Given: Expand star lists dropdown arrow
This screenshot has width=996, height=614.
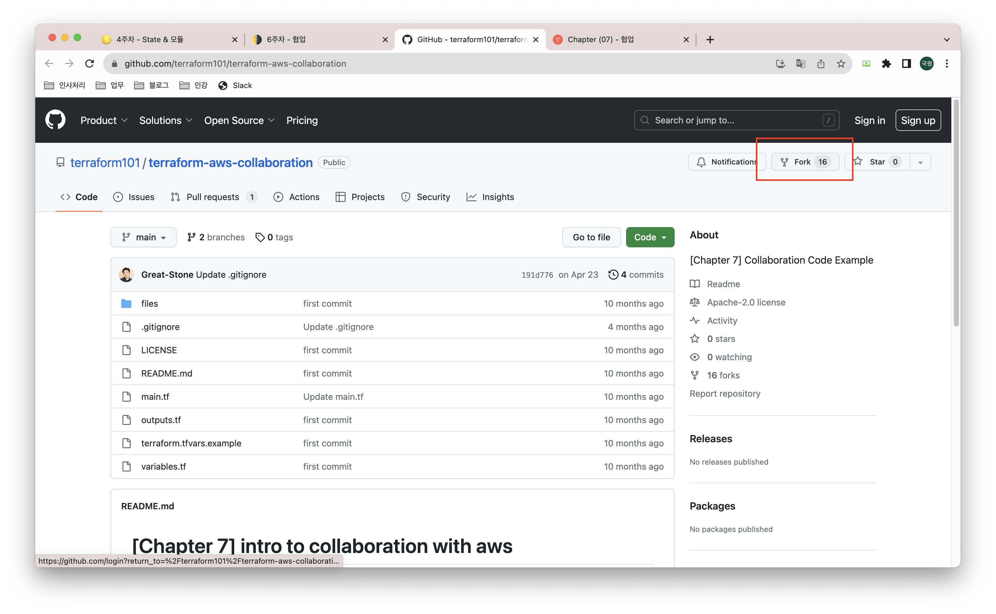Looking at the screenshot, I should (x=920, y=162).
